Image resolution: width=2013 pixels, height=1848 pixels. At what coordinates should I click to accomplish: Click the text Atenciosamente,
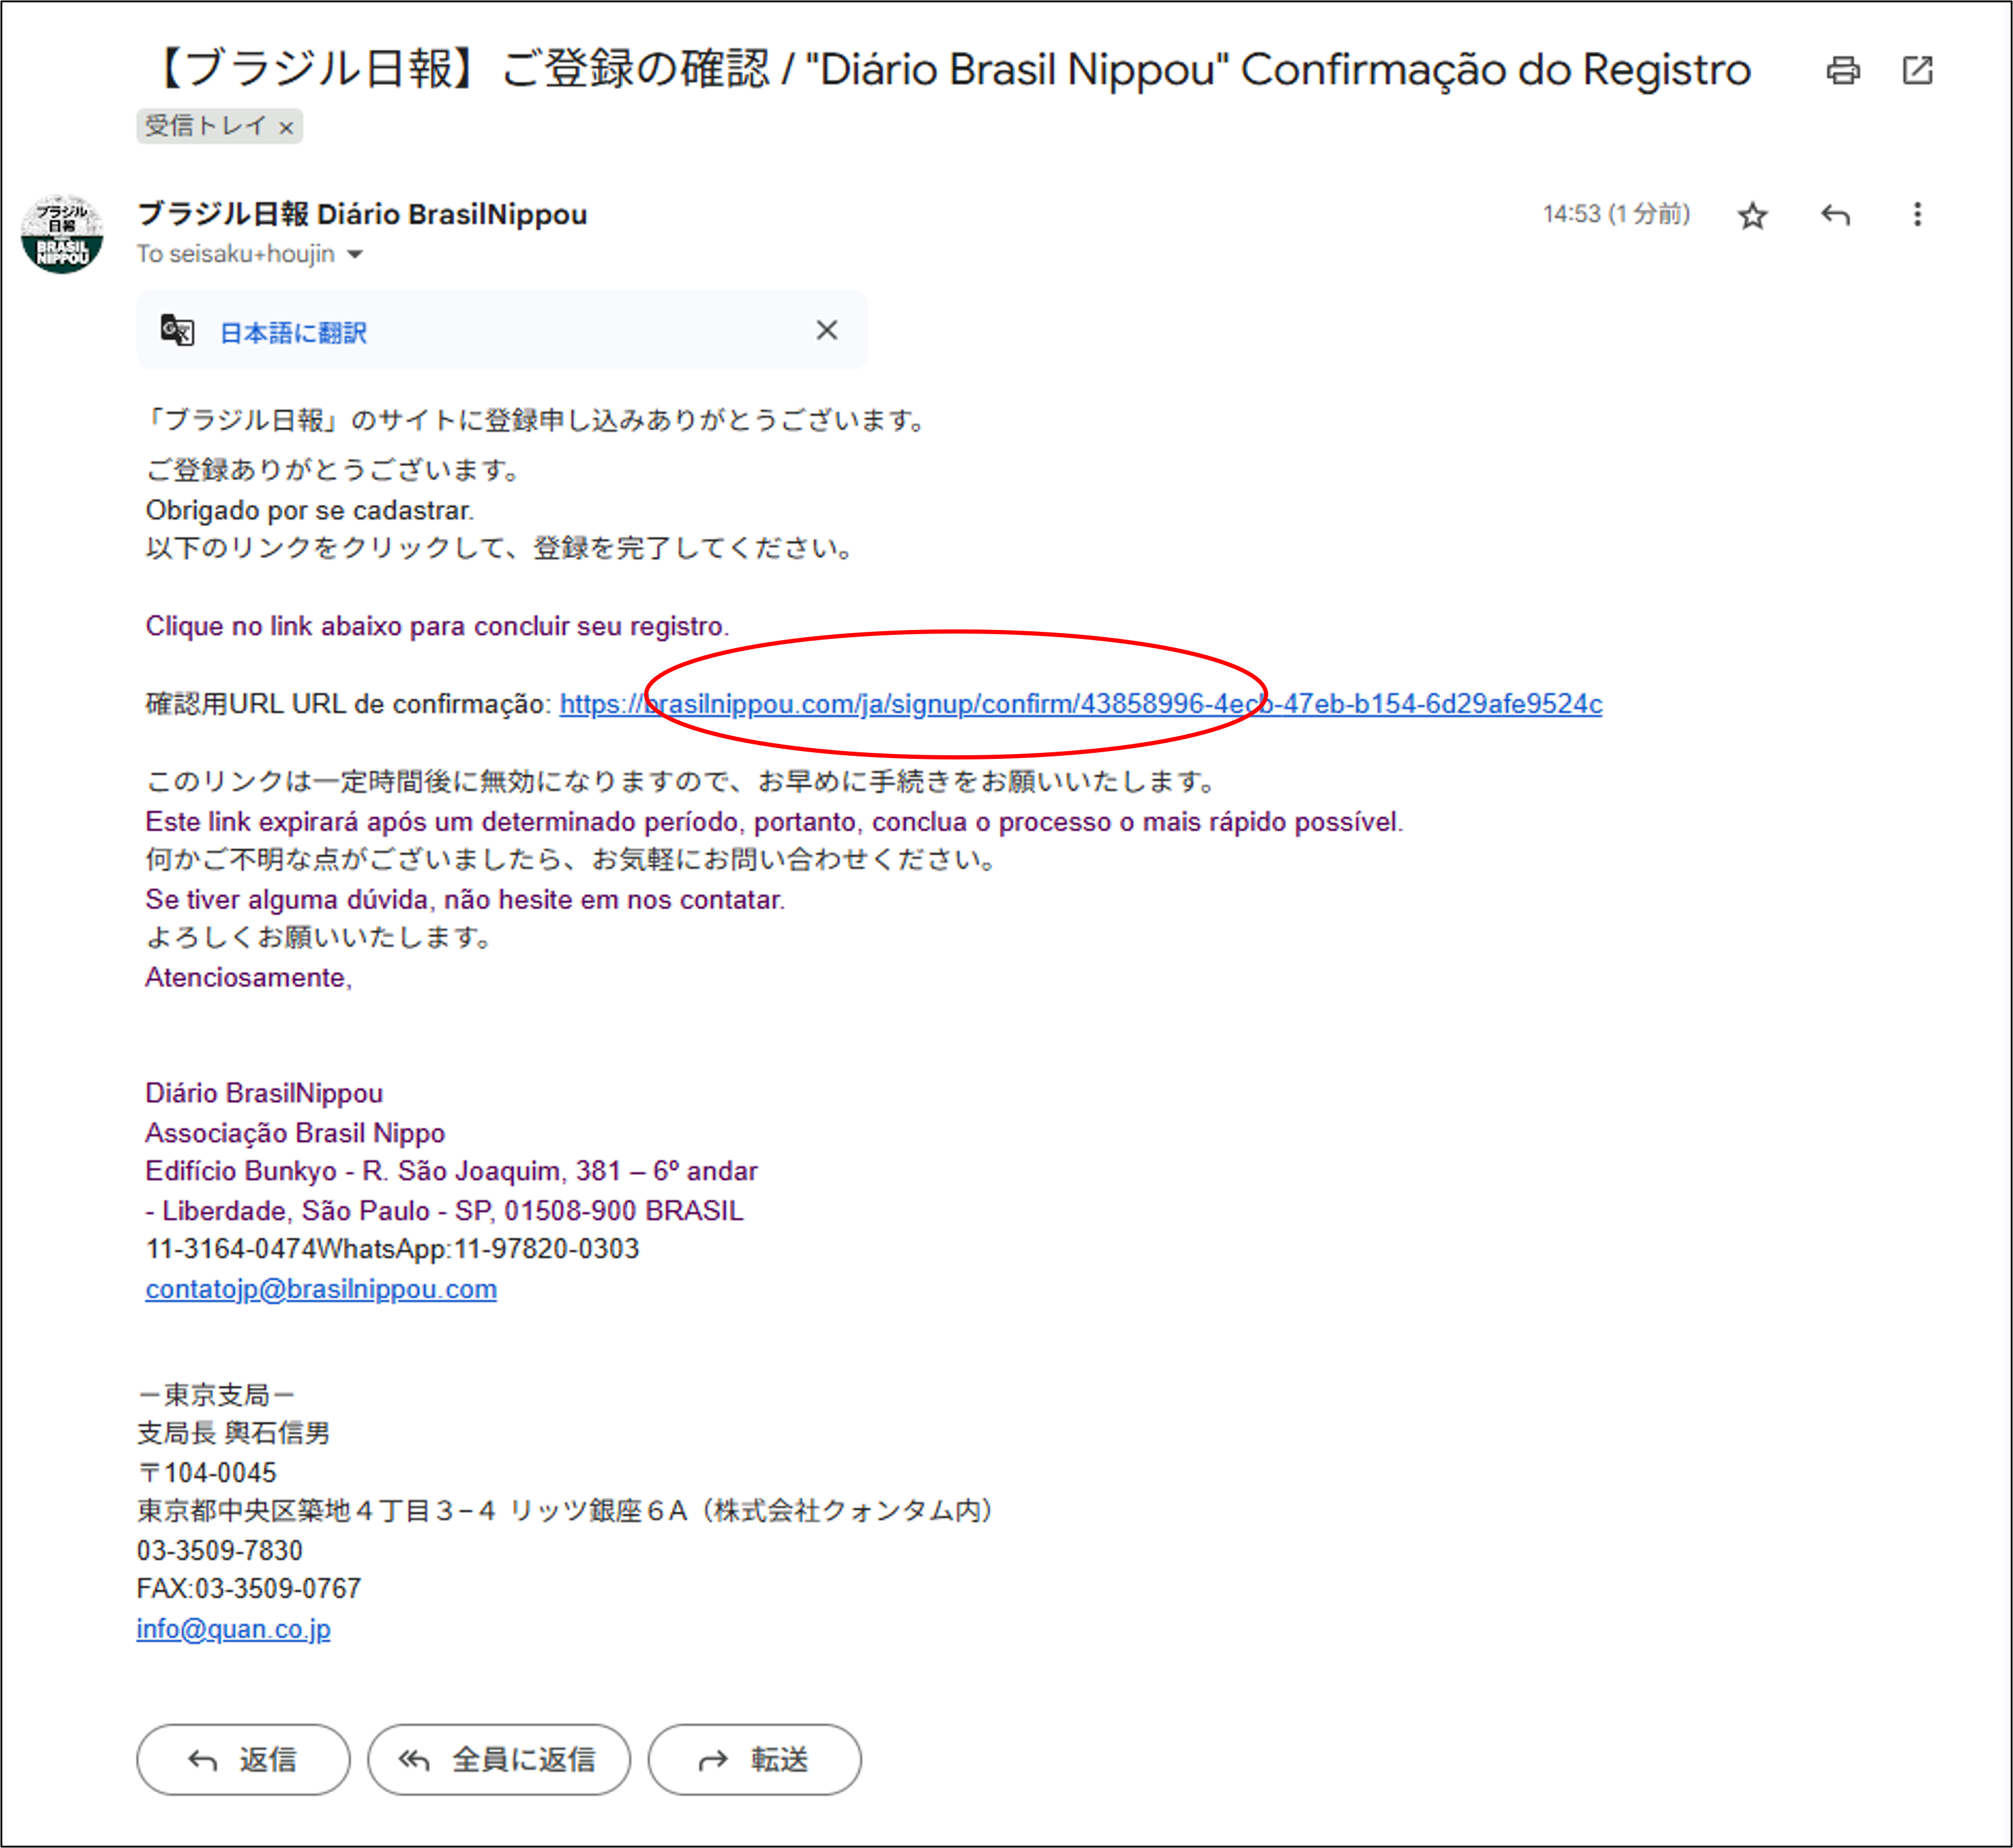point(248,977)
